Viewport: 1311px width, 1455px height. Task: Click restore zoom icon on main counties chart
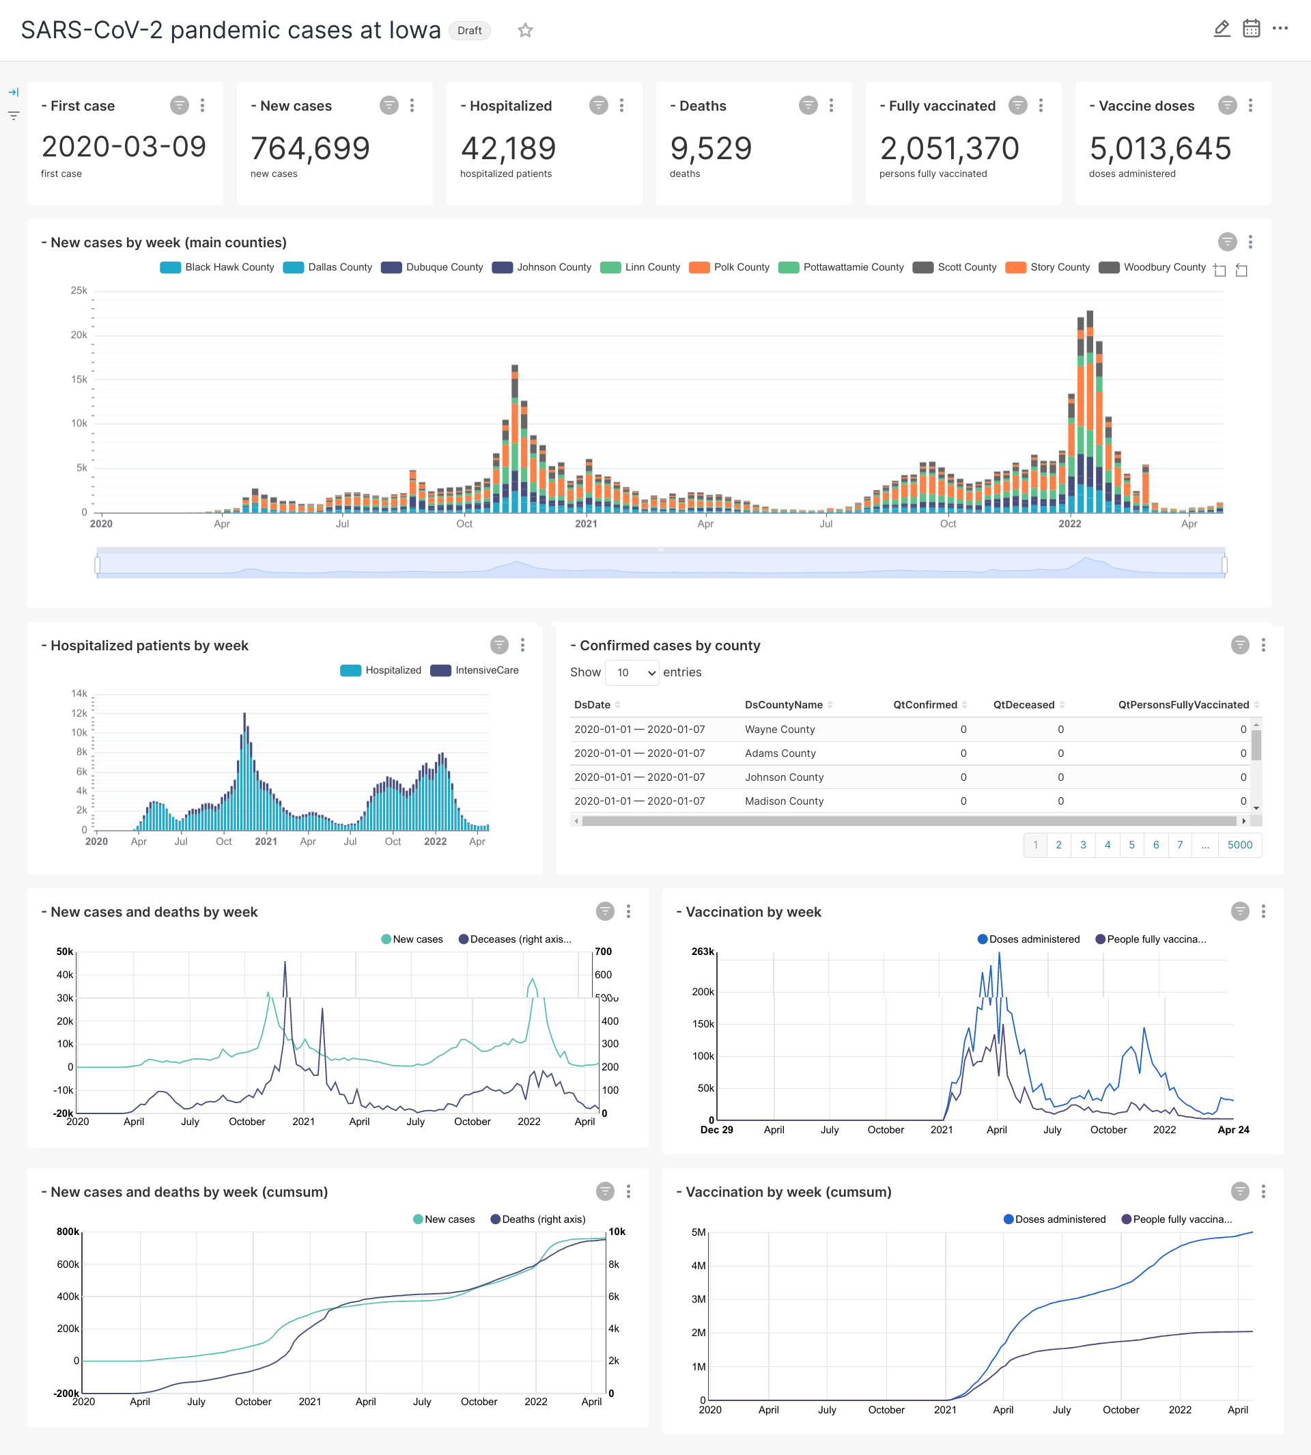click(x=1241, y=270)
